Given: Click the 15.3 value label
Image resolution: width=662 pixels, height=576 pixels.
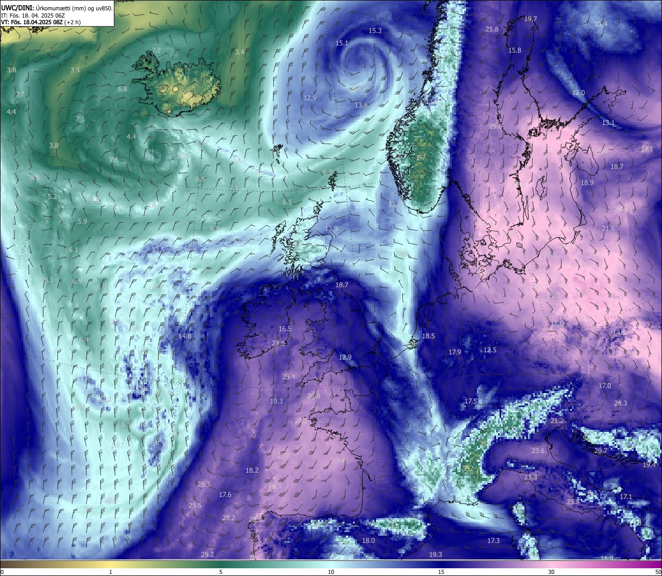Looking at the screenshot, I should [375, 30].
